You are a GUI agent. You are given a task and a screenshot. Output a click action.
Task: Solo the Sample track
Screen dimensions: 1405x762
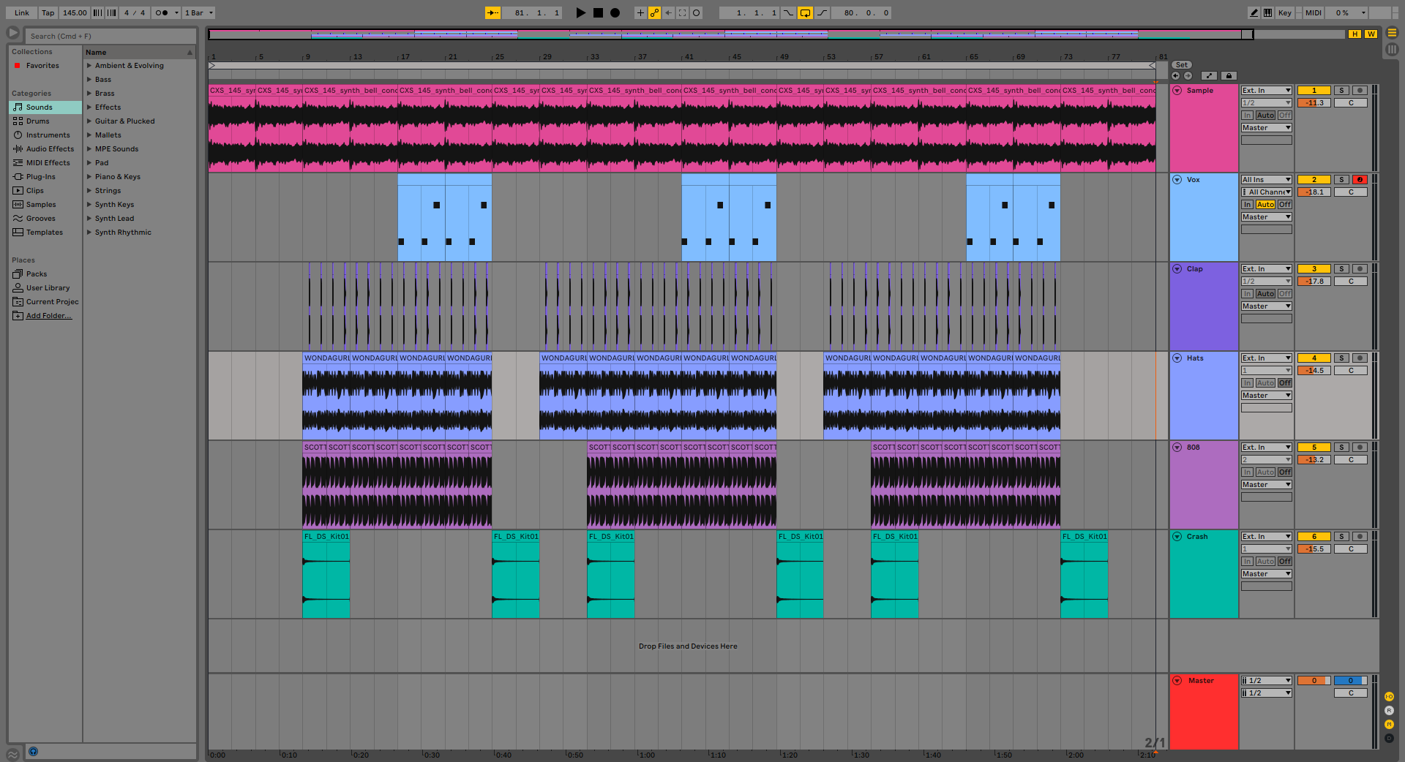(1341, 90)
